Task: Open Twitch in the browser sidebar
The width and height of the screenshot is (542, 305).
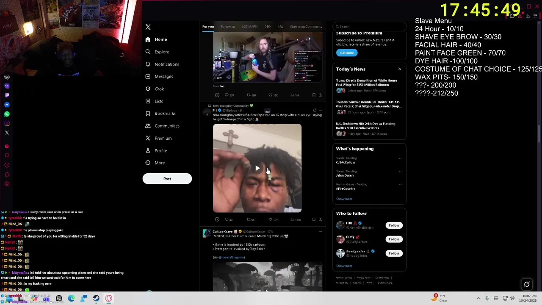Action: pos(7,95)
